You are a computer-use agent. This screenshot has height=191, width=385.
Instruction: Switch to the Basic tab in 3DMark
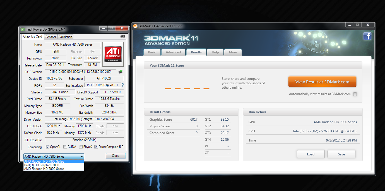click(152, 52)
